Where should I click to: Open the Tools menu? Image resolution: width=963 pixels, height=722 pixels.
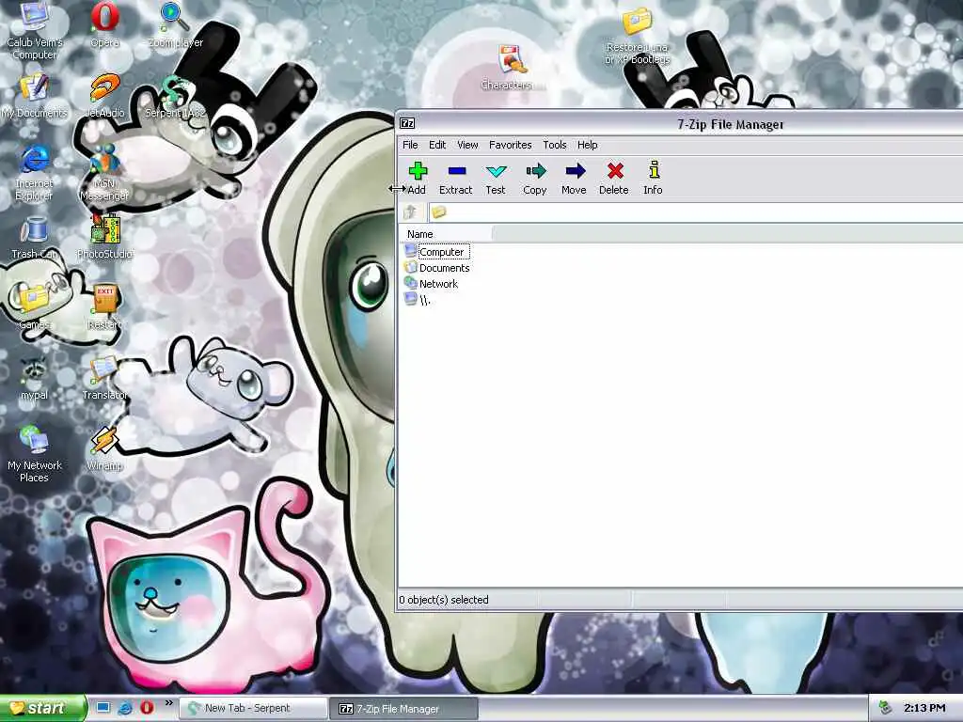(555, 145)
